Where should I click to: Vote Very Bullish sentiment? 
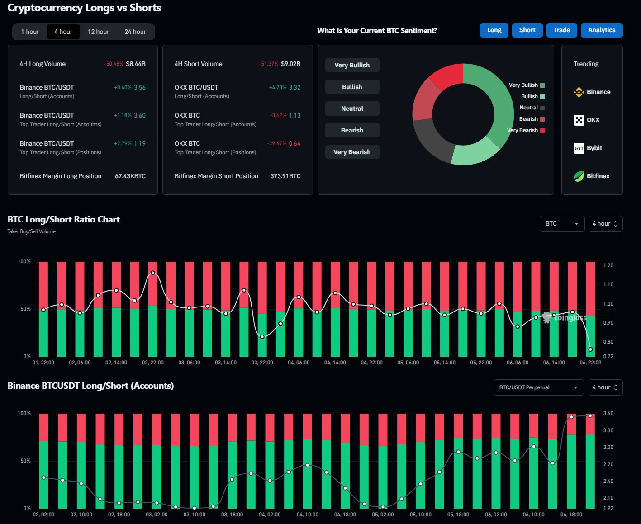pos(352,65)
